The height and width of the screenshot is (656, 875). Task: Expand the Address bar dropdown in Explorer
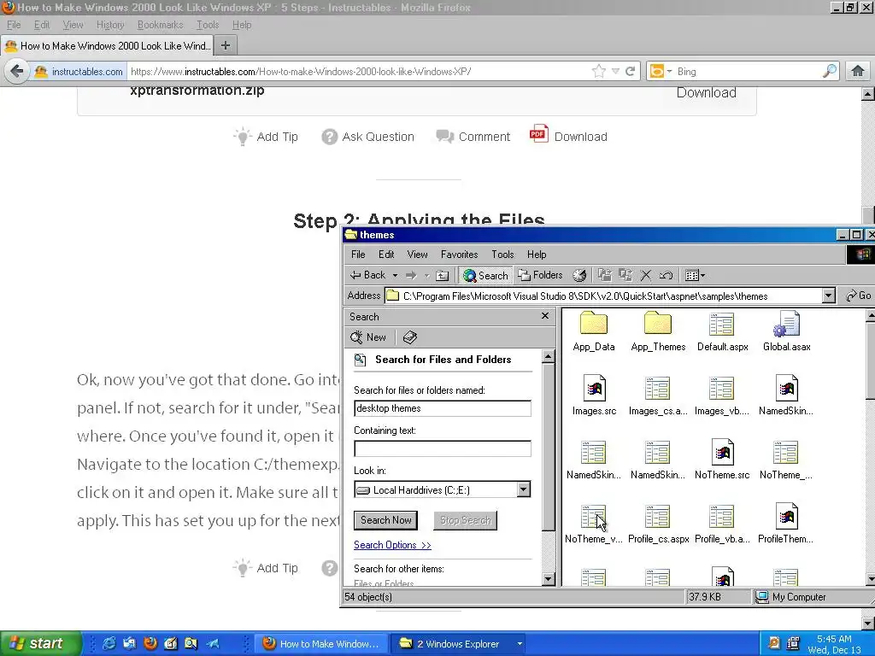pyautogui.click(x=829, y=296)
